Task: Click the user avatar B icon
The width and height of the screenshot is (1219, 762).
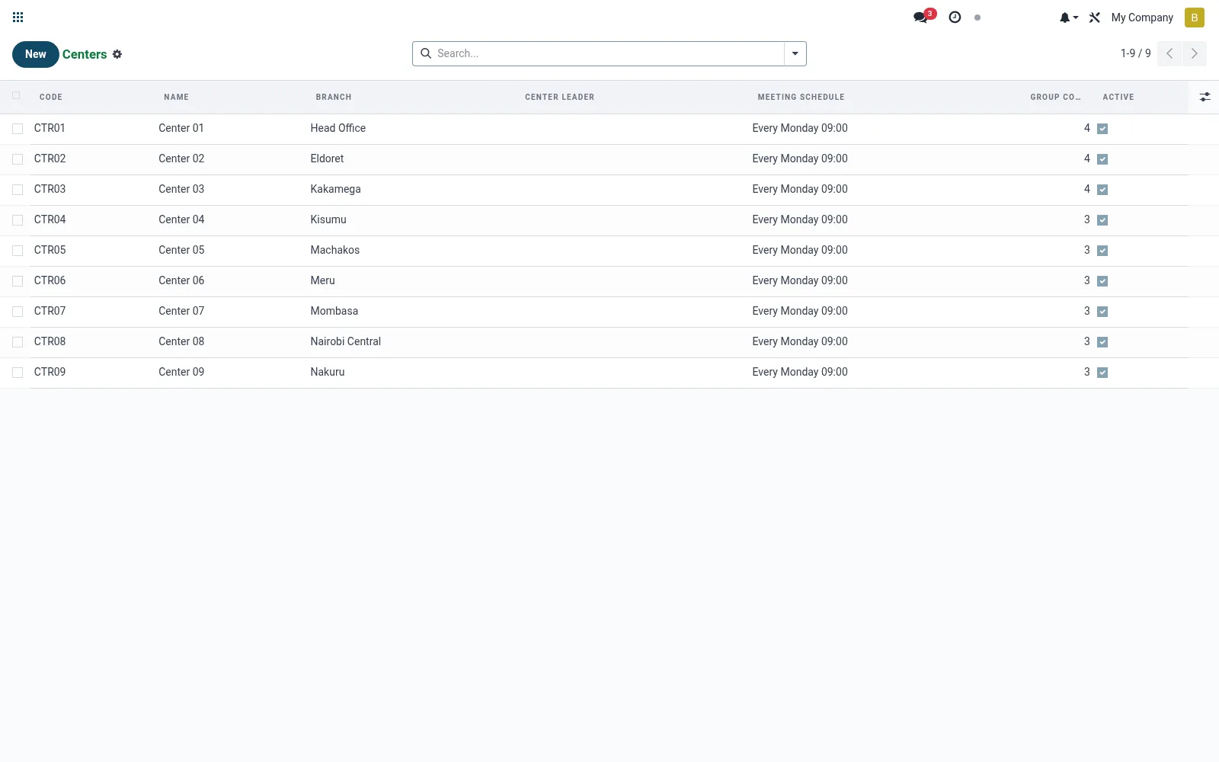Action: pyautogui.click(x=1195, y=18)
